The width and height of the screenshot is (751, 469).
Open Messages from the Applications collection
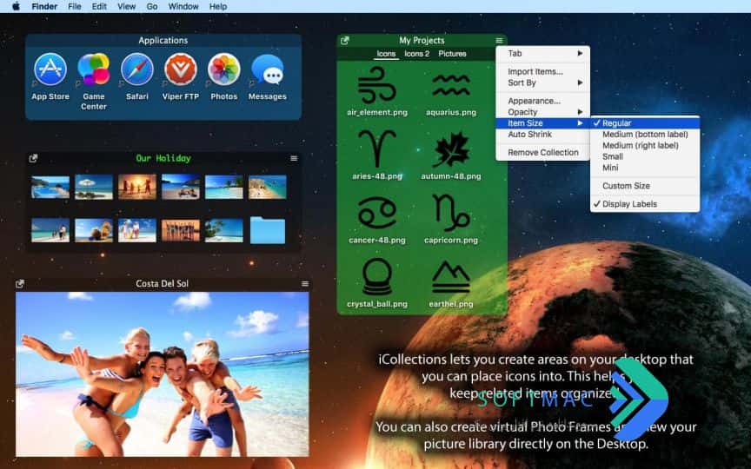click(267, 69)
